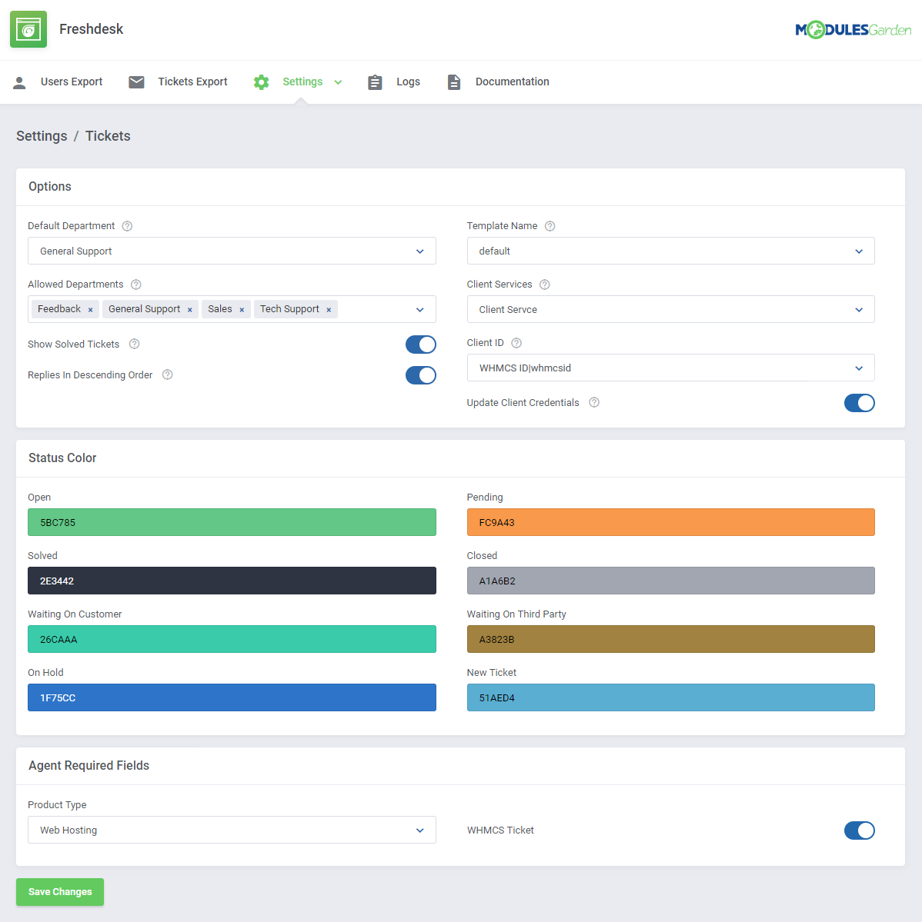
Task: Click the Freshdesk title text
Action: point(92,28)
